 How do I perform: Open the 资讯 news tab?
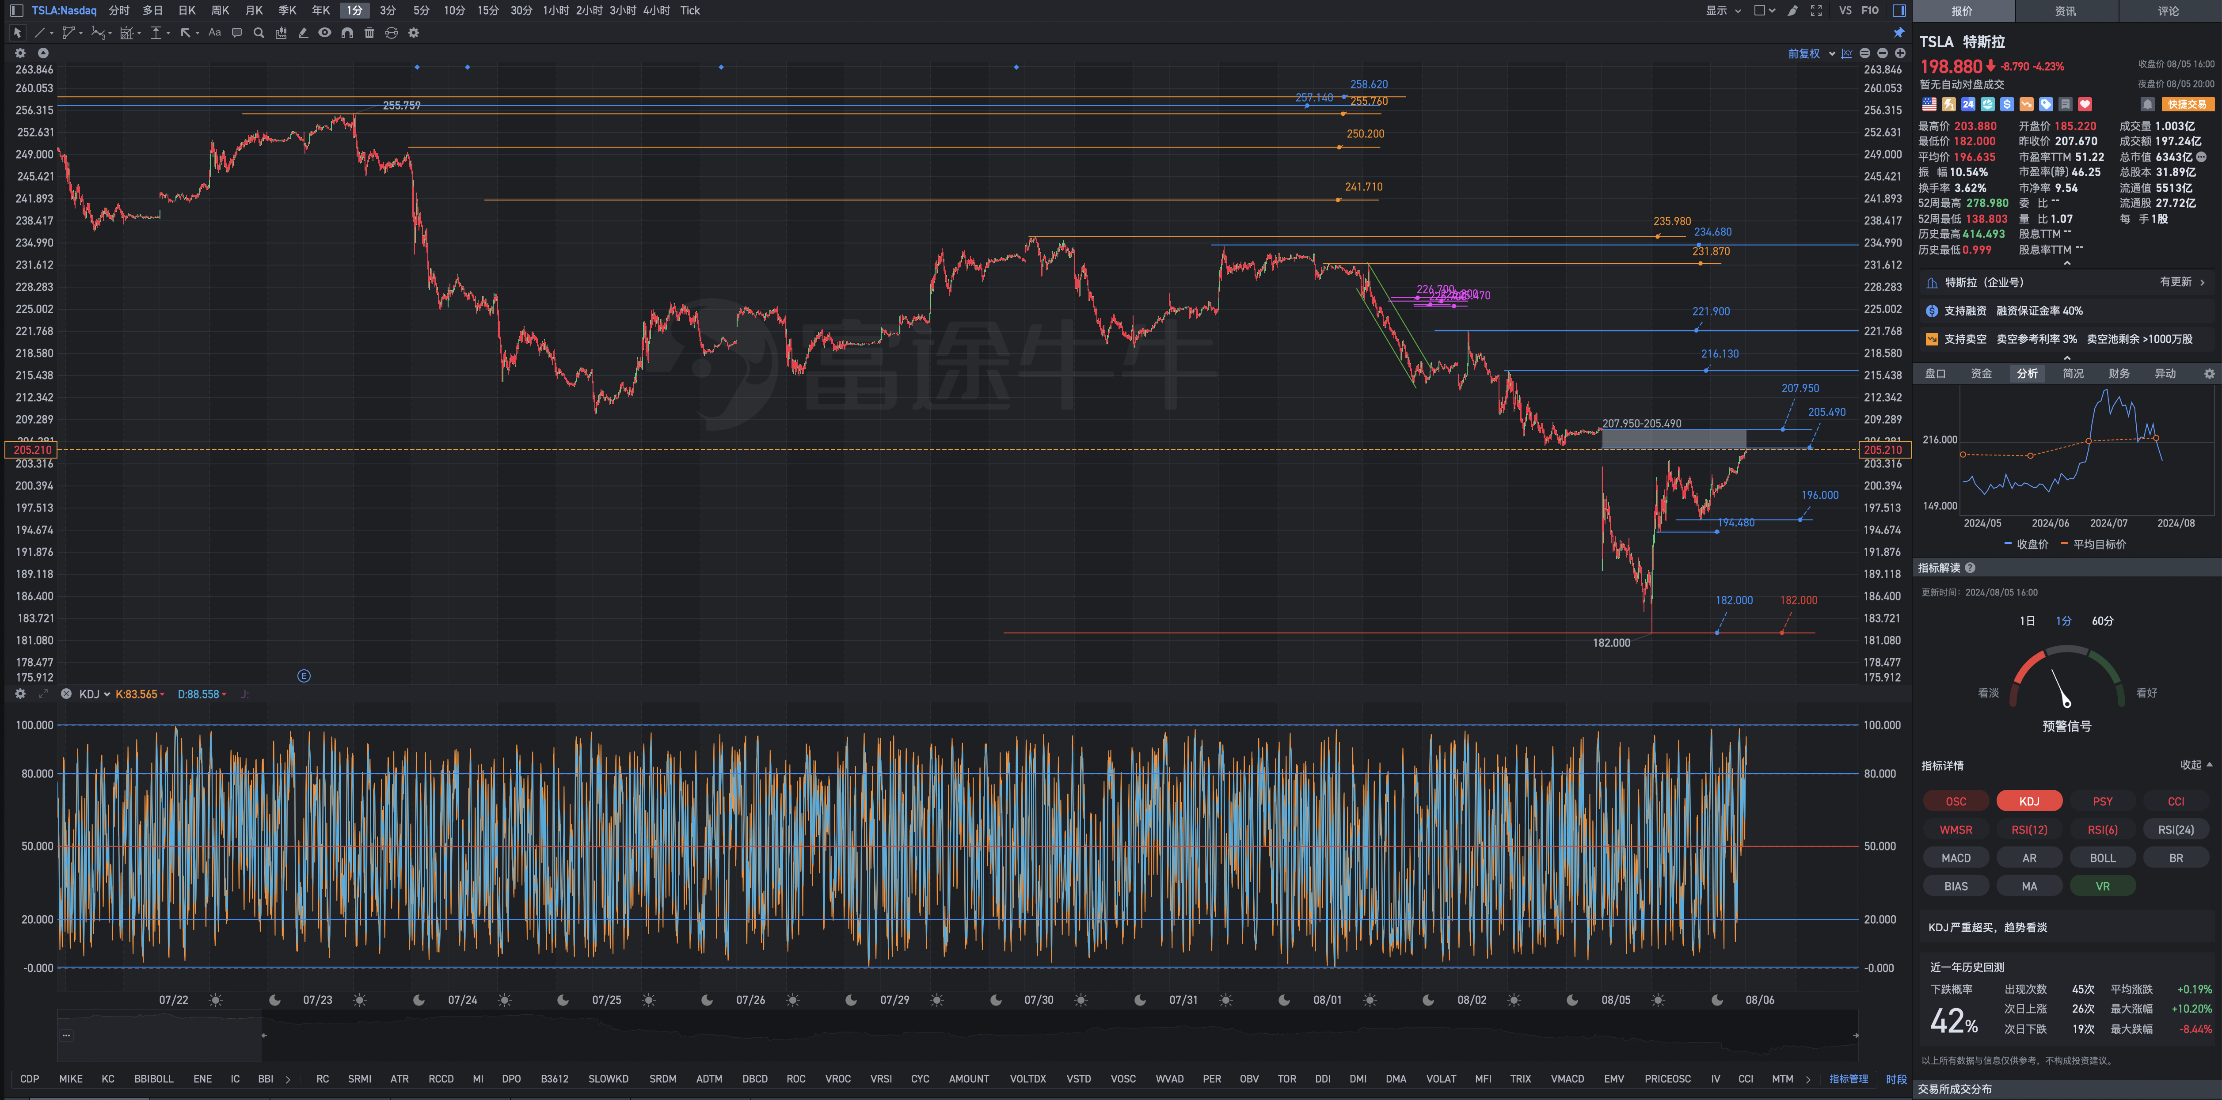[2065, 11]
